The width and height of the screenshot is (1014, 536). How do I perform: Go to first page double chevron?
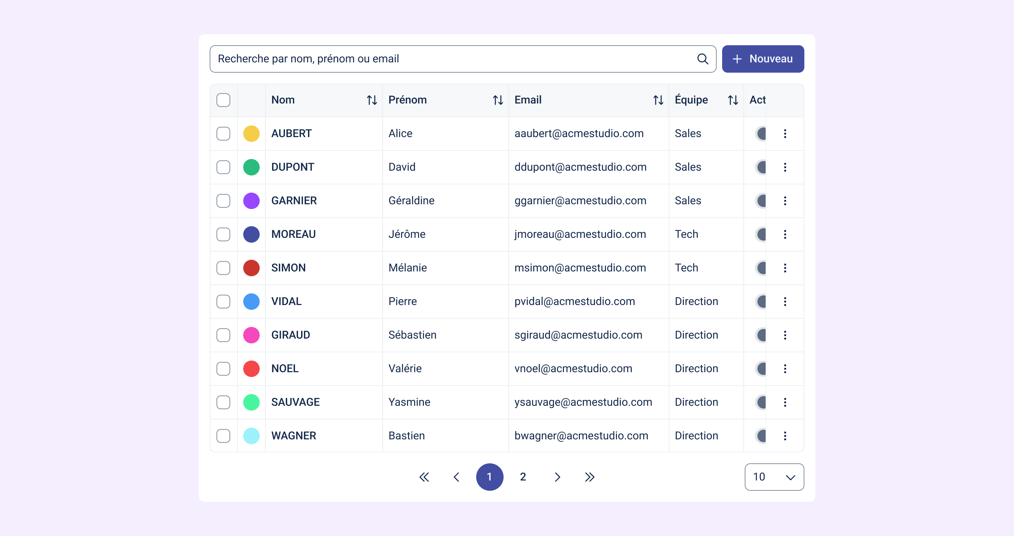coord(424,477)
